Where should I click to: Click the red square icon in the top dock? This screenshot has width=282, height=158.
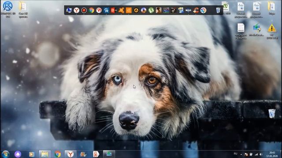pyautogui.click(x=114, y=10)
